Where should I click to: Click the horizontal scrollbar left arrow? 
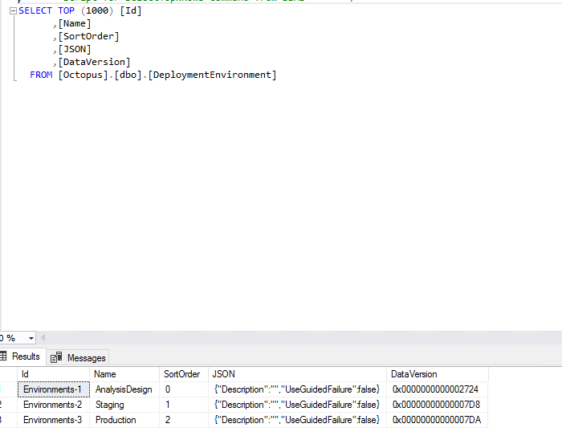[43, 338]
